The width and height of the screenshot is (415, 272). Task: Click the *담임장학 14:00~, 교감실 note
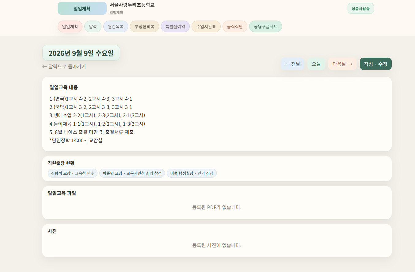(x=76, y=140)
